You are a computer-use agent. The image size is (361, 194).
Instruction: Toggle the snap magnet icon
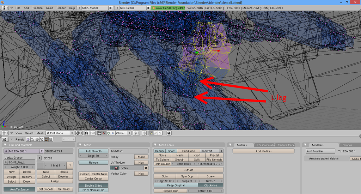(x=144, y=133)
